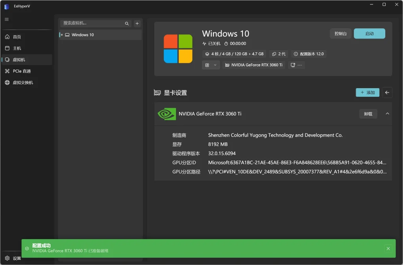The height and width of the screenshot is (265, 403).
Task: Dismiss the 配置成功 notification banner
Action: [x=388, y=248]
